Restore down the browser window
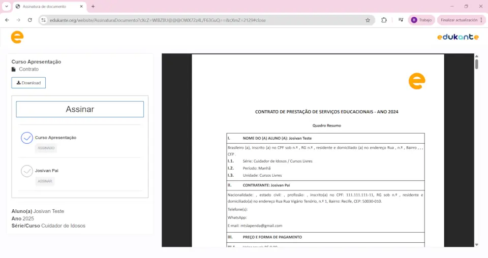 coord(466,6)
